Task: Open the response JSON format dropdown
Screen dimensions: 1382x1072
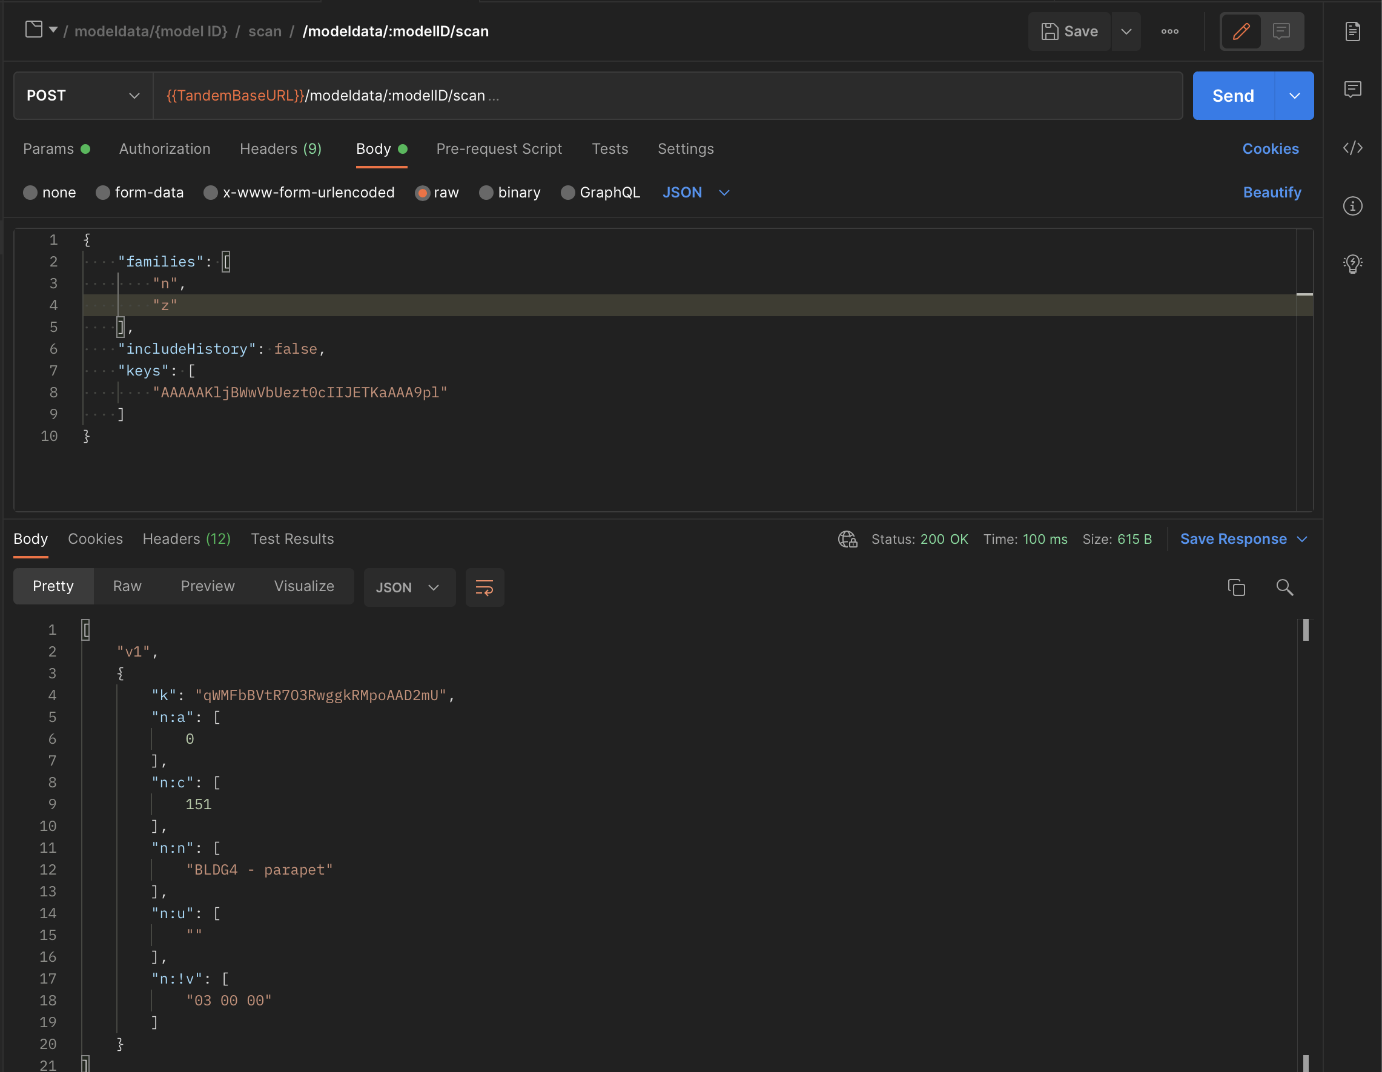Action: tap(409, 587)
